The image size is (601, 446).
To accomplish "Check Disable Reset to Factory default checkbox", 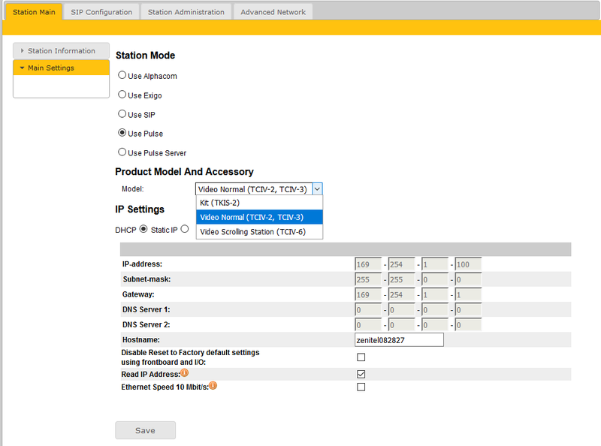I will pos(361,357).
